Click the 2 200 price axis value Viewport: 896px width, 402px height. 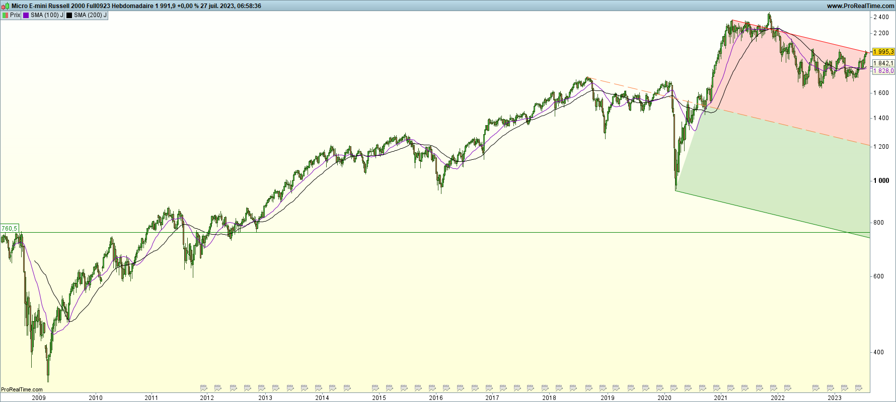(x=881, y=33)
